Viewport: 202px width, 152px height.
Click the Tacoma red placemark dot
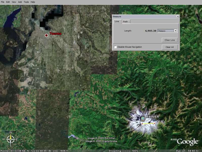(46, 35)
